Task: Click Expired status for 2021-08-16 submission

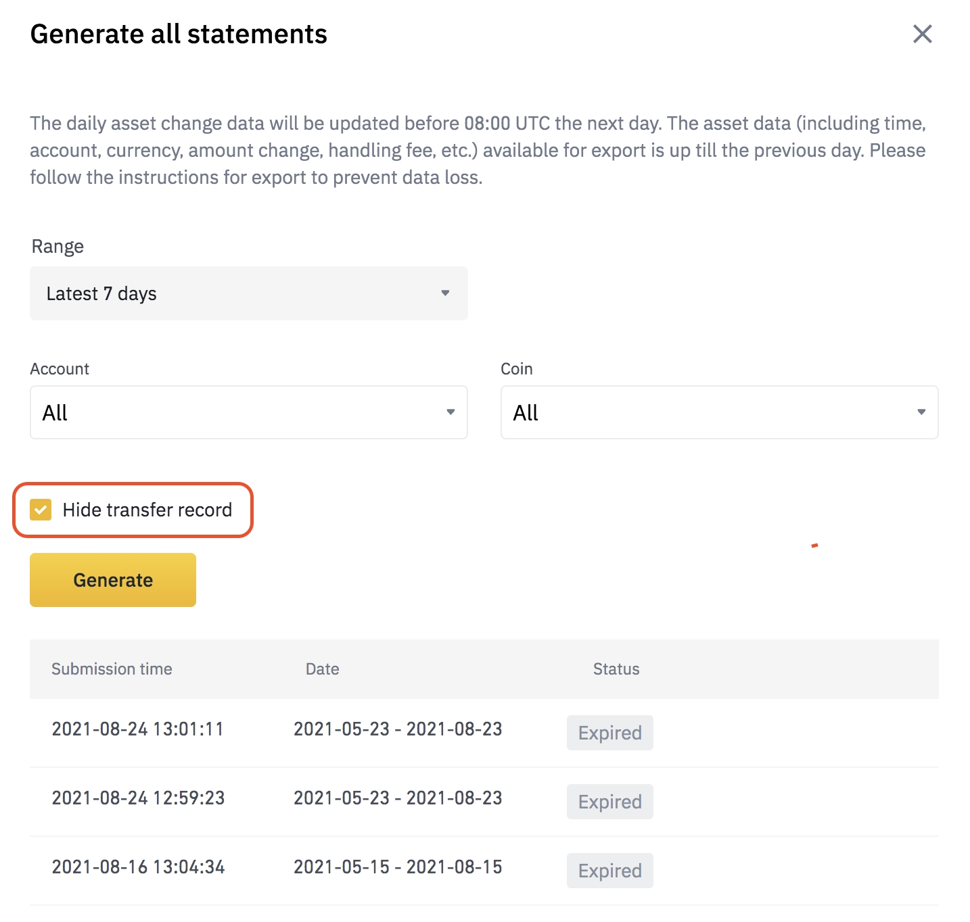Action: [610, 871]
